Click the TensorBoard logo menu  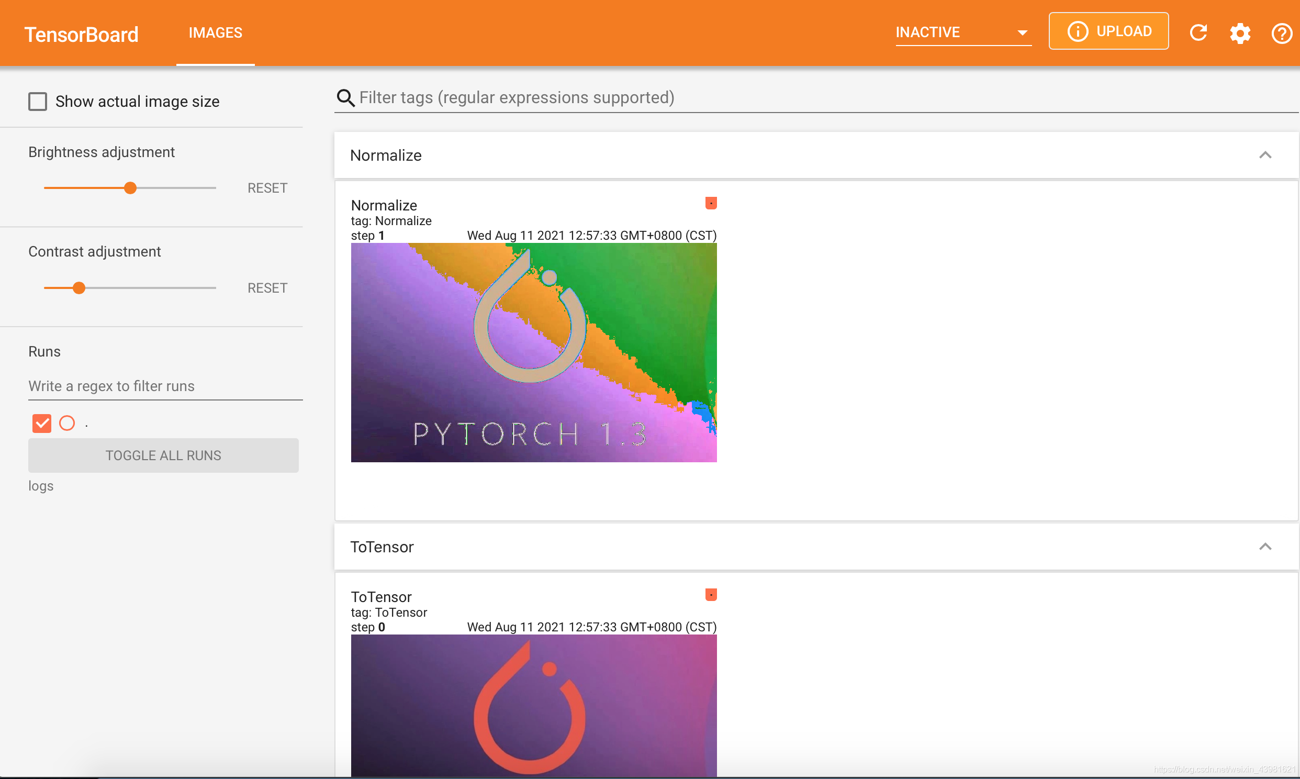tap(82, 32)
